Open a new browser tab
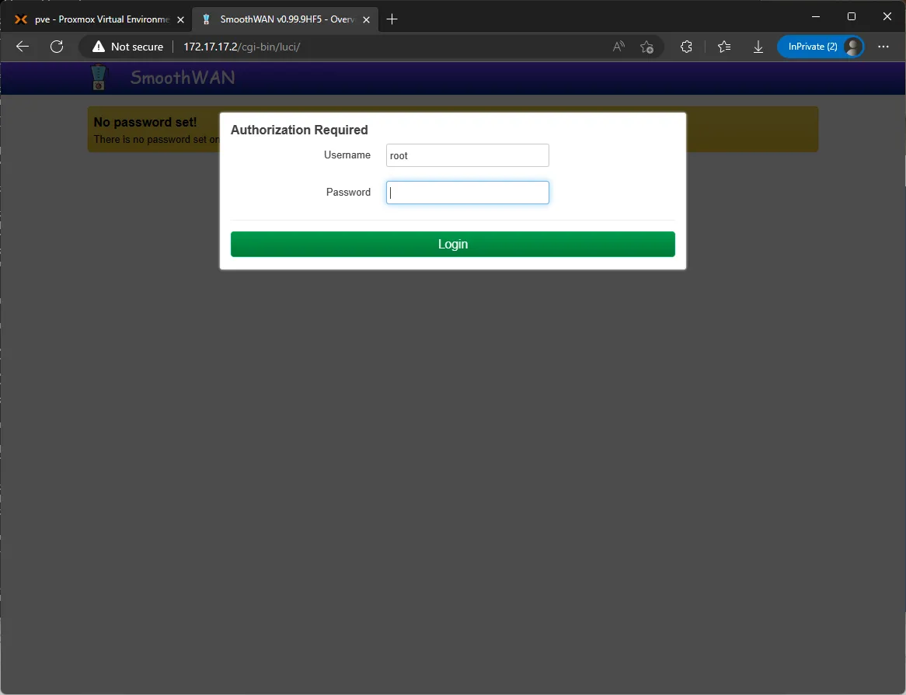Viewport: 906px width, 695px height. tap(392, 19)
